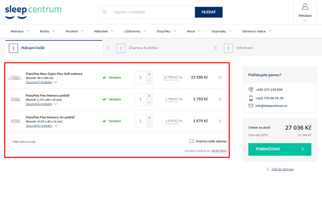
Task: Remove Flex Memory Air polštář with X icon
Action: pos(219,121)
